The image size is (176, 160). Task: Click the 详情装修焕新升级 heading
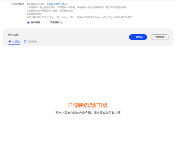[88, 105]
